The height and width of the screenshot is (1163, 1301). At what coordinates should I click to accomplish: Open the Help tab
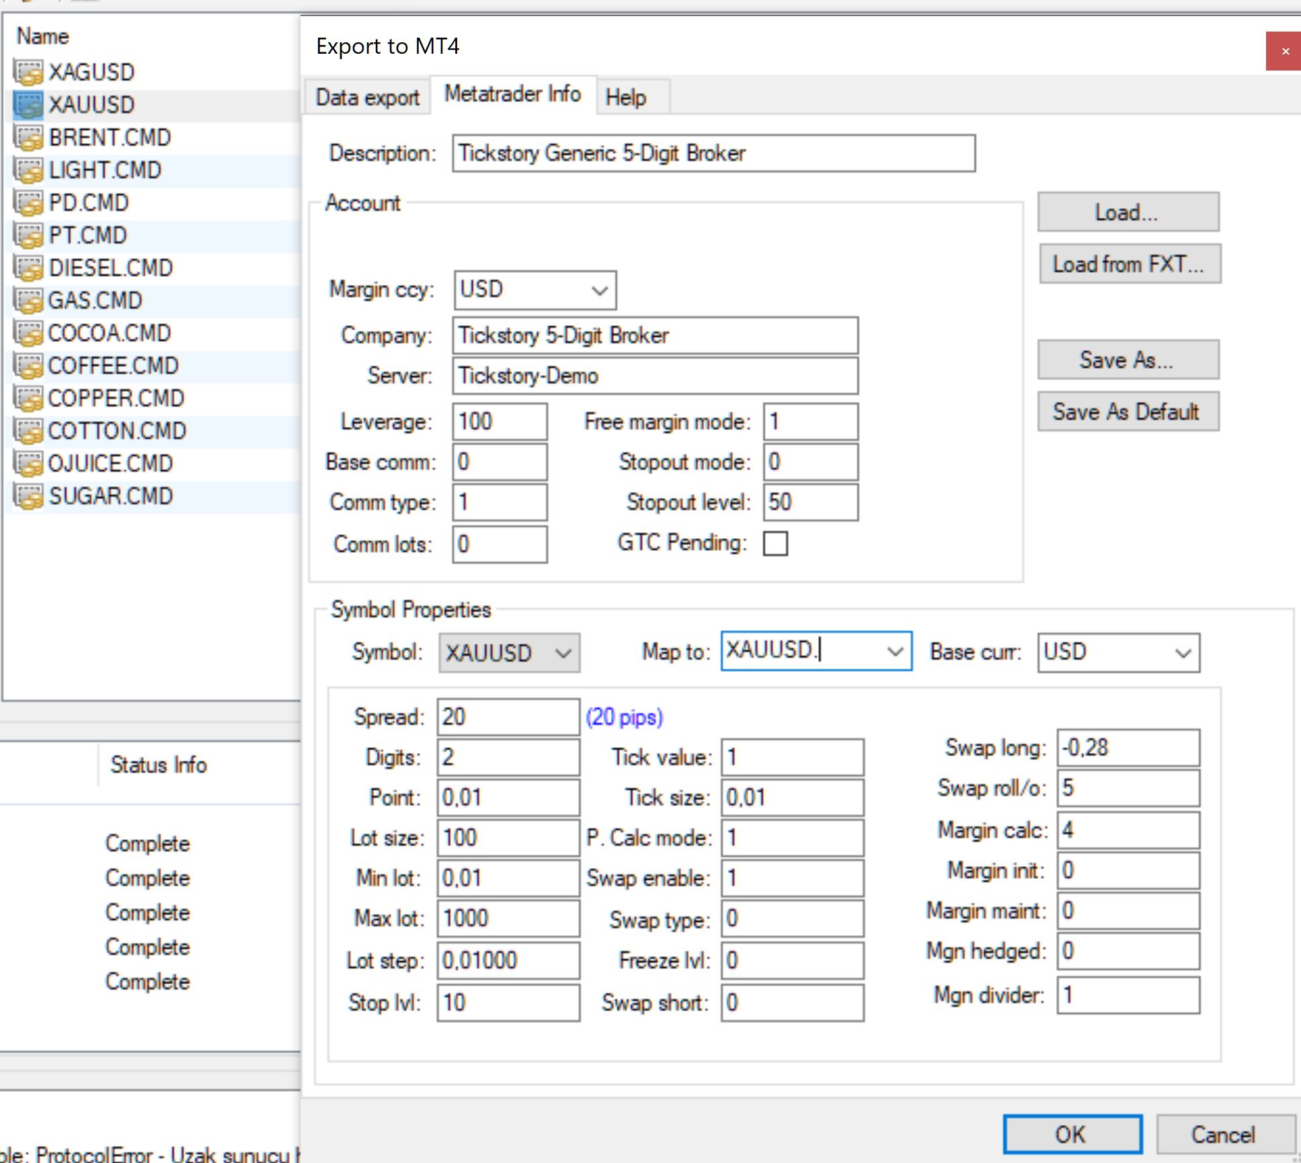pyautogui.click(x=632, y=98)
